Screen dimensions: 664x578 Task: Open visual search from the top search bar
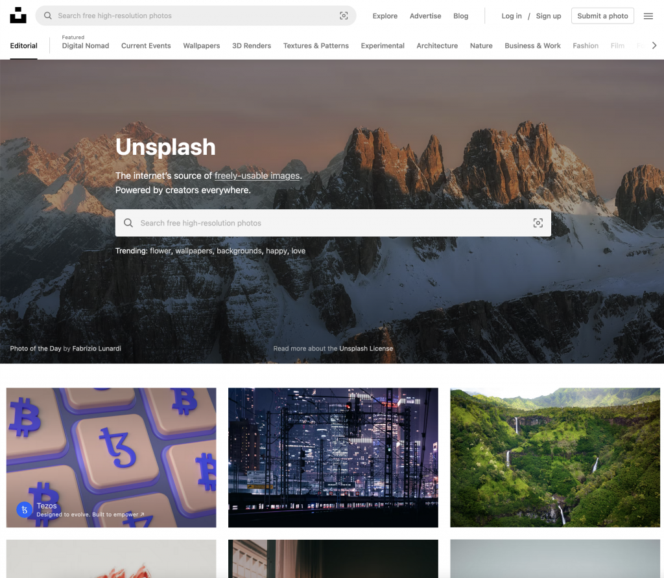[x=344, y=16]
